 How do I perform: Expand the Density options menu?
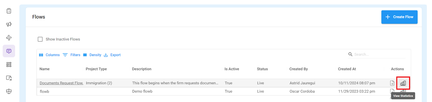coord(92,55)
